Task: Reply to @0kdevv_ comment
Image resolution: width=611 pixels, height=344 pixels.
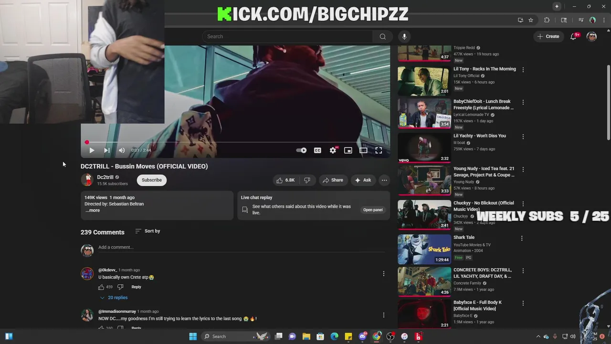Action: (x=136, y=287)
